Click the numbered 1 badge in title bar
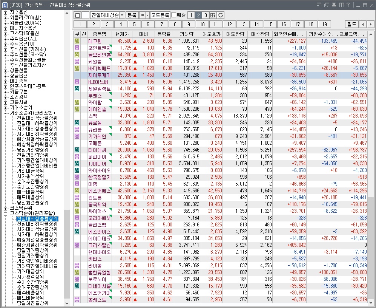 click(5, 5)
